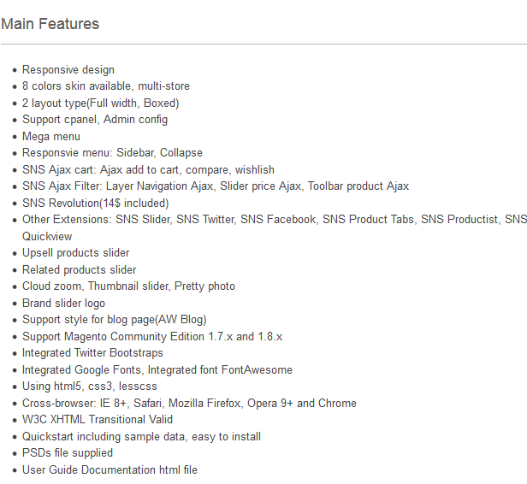Click the SNS Ajax Filter feature line
This screenshot has width=527, height=484.
pyautogui.click(x=216, y=186)
